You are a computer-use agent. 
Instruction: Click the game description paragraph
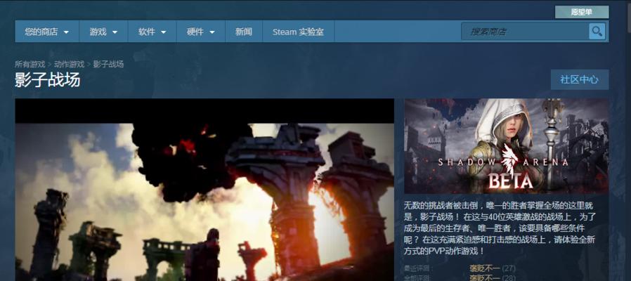click(500, 228)
